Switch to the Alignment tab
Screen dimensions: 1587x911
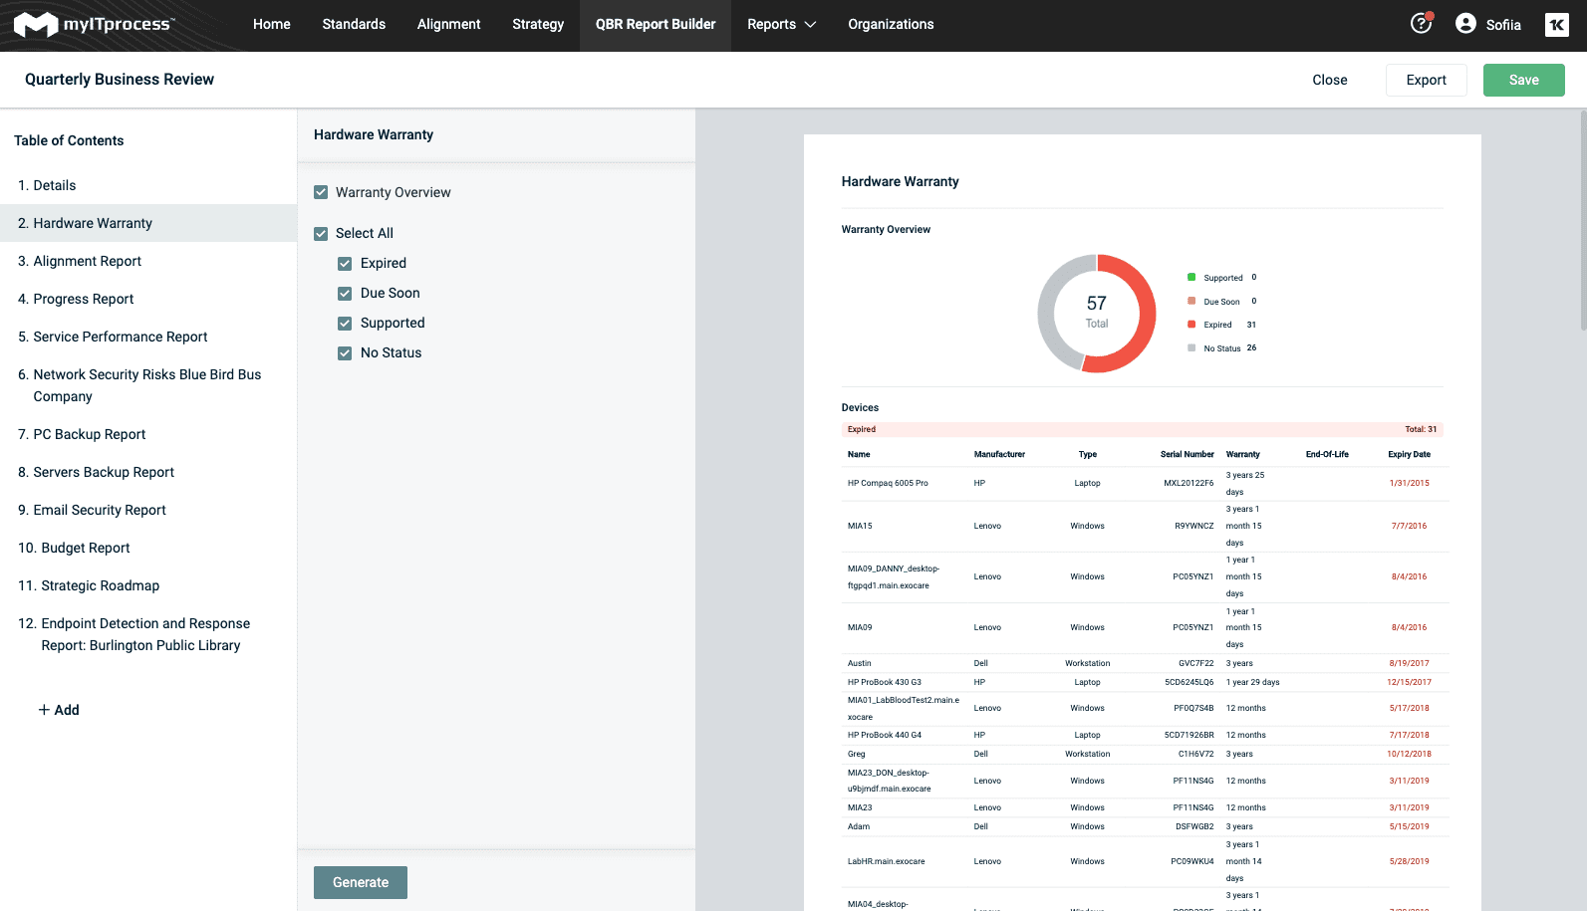(448, 25)
